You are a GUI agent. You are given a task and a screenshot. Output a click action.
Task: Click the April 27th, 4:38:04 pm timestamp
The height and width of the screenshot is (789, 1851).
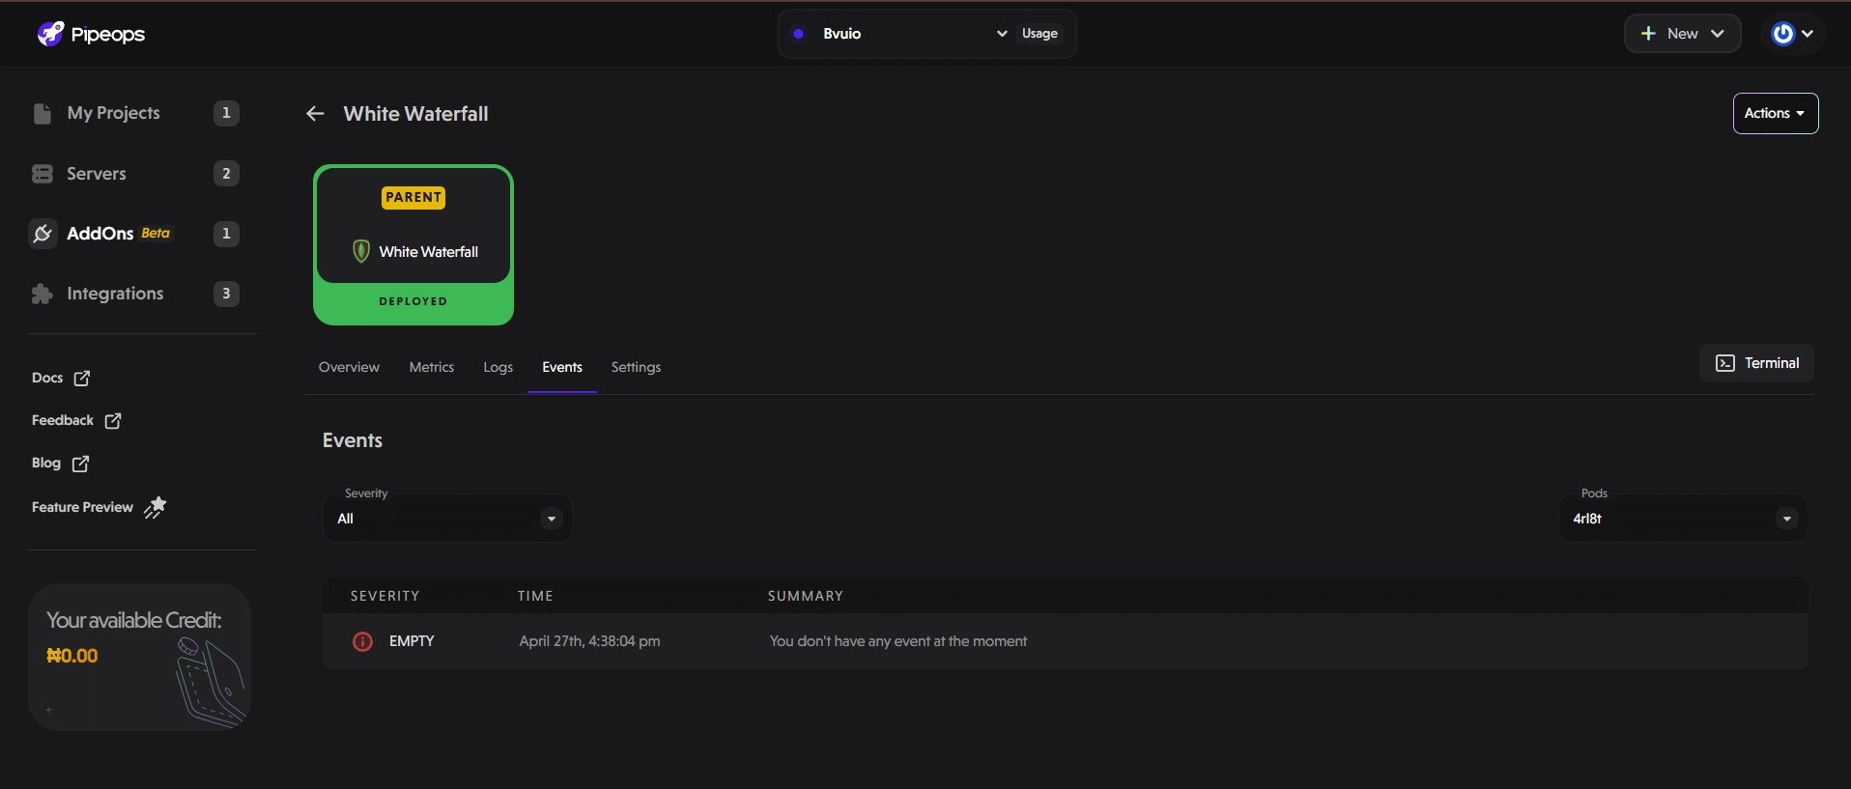tap(589, 641)
